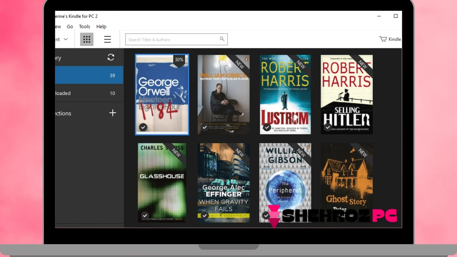Click downloaded checkmark on Selling Hitler cover
Screen dimensions: 457x257
328,127
